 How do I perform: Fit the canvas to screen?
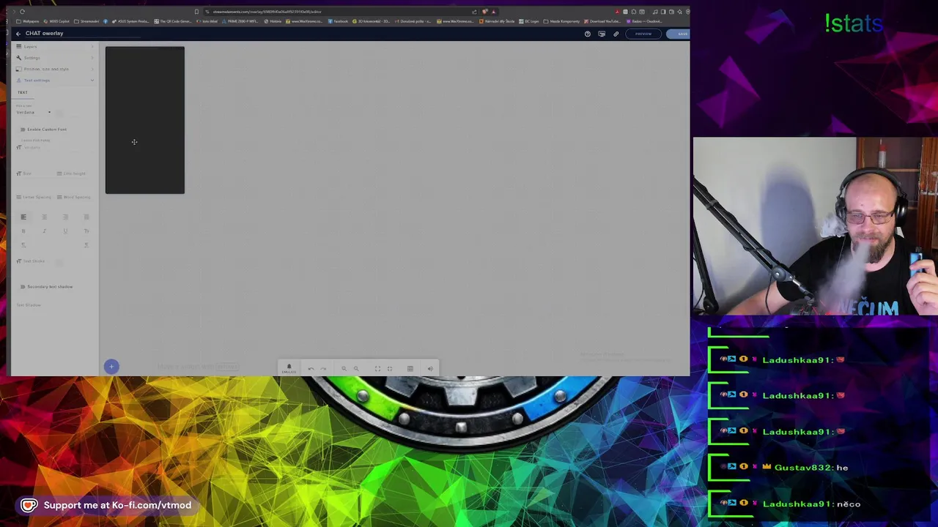click(377, 369)
